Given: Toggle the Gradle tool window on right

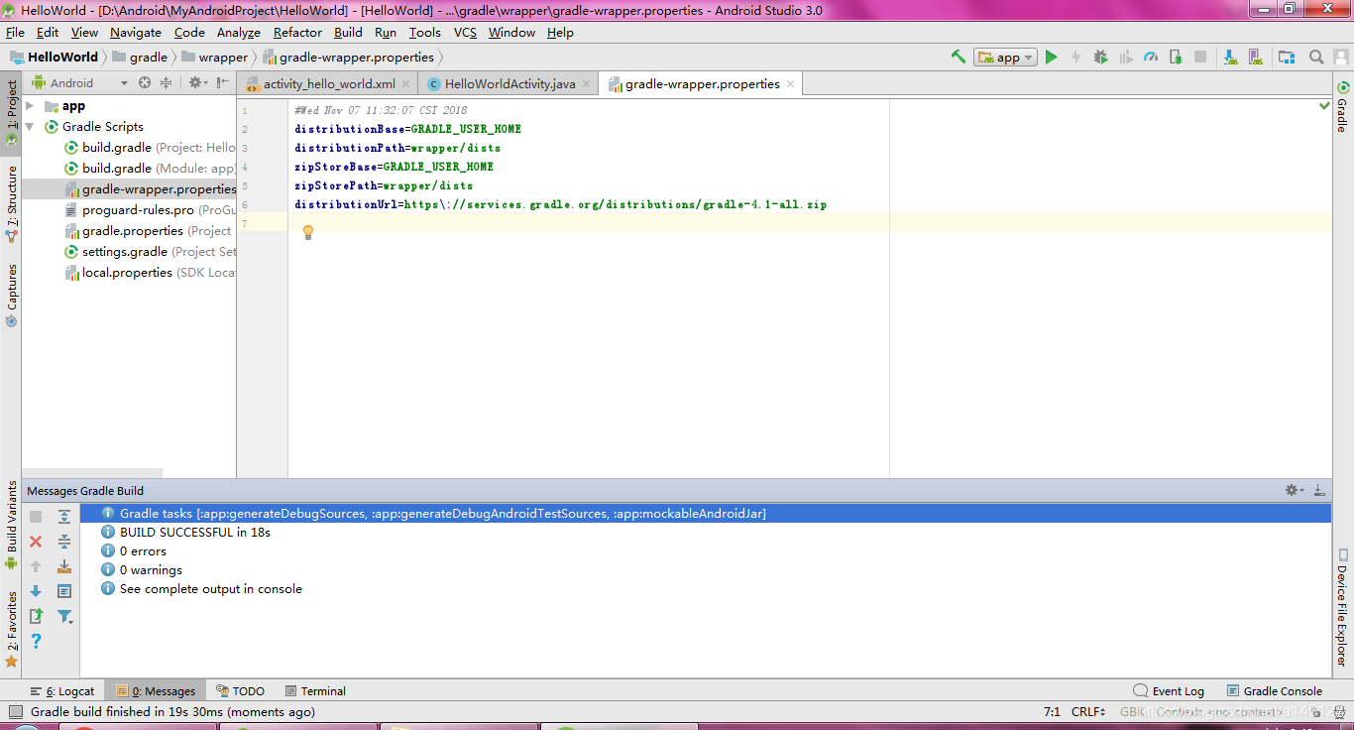Looking at the screenshot, I should pos(1342,106).
